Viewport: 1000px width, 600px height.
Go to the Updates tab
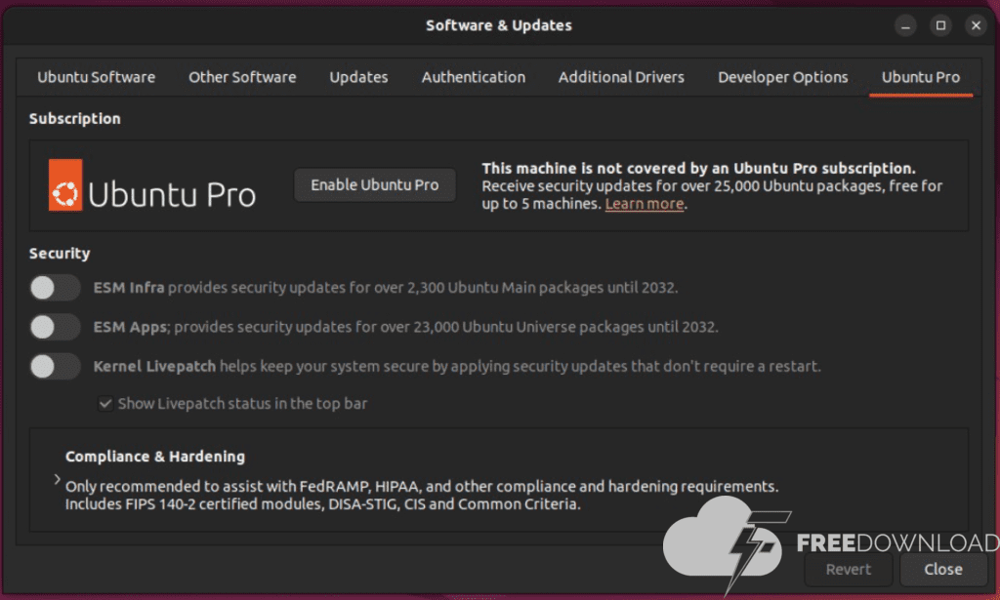358,77
